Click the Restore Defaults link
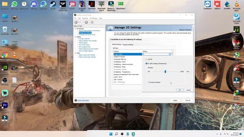 point(185,30)
